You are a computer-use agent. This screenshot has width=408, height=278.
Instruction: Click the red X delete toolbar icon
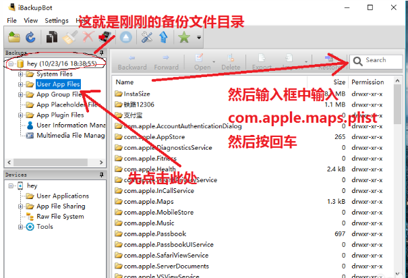click(x=88, y=37)
